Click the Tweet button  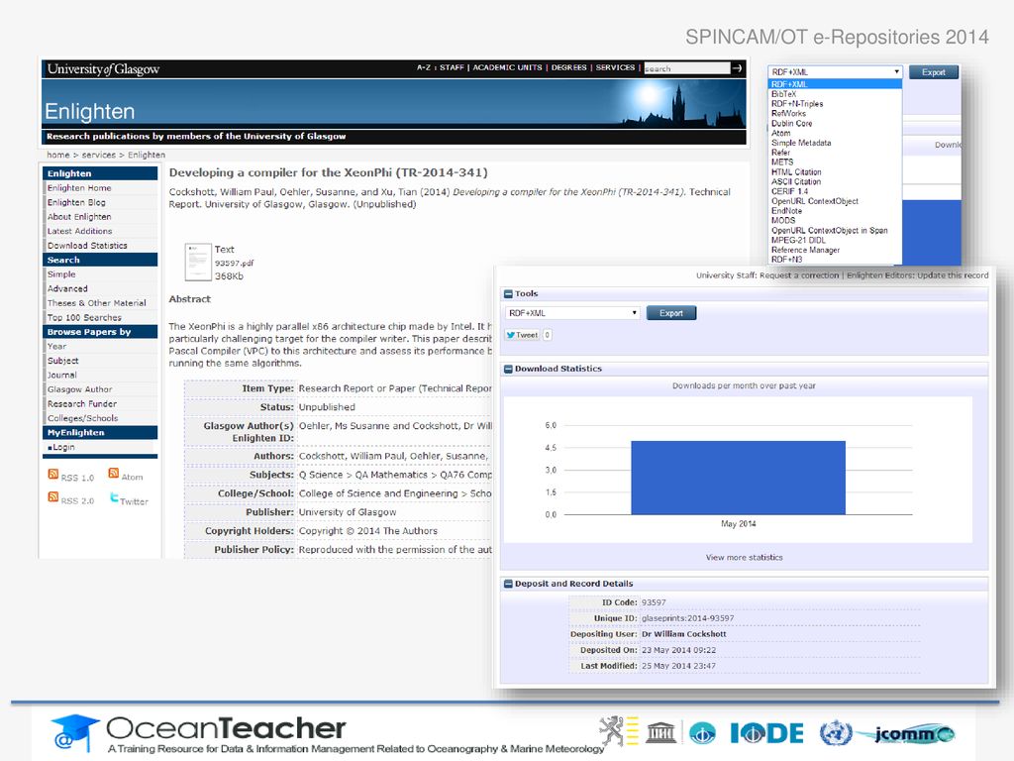(x=522, y=335)
